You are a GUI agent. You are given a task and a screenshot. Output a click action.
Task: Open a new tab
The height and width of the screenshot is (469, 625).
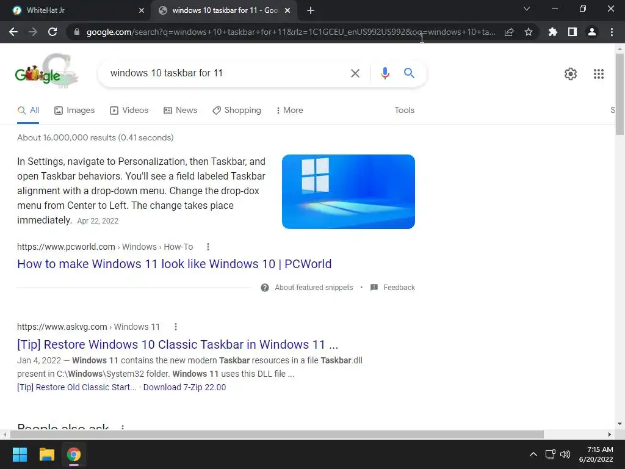pos(311,10)
